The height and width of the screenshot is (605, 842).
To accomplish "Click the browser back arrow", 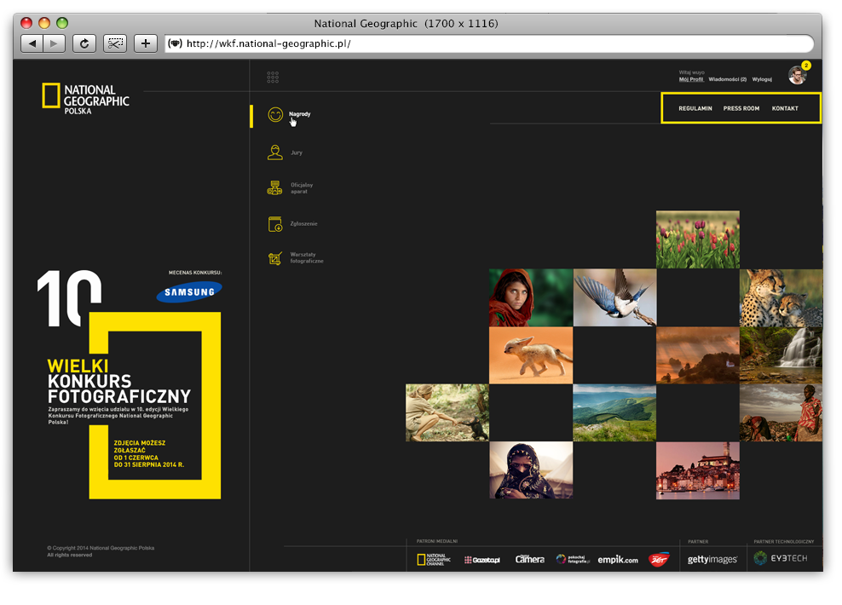I will pos(32,43).
